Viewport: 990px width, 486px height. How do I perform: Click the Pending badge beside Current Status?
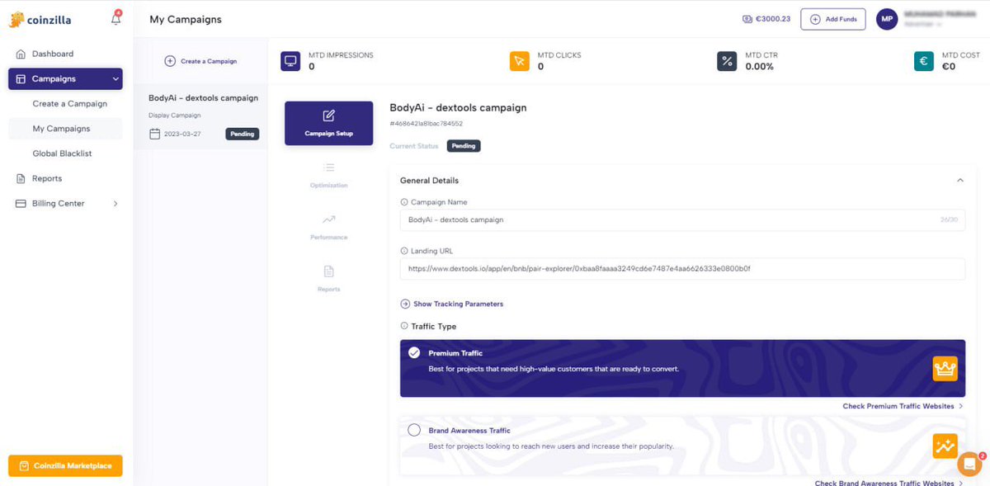click(463, 146)
